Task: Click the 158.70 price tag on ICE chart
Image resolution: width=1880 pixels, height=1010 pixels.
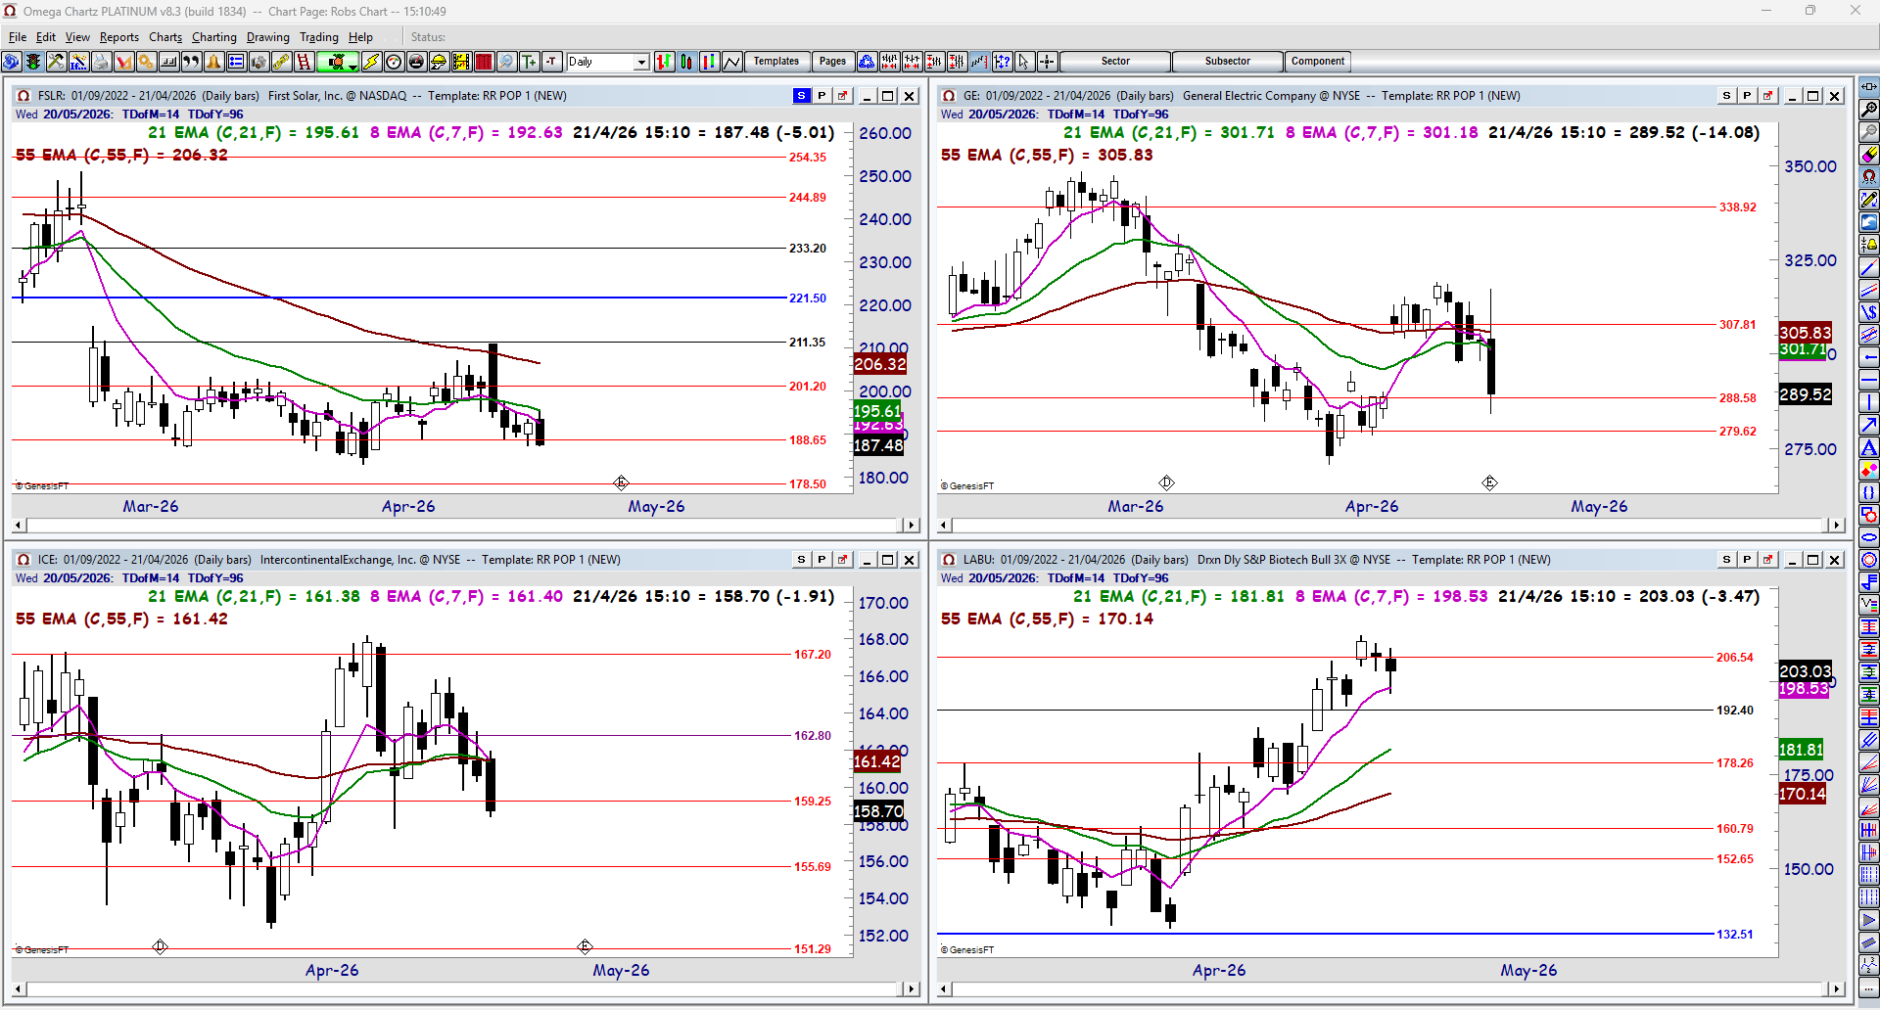Action: tap(879, 811)
